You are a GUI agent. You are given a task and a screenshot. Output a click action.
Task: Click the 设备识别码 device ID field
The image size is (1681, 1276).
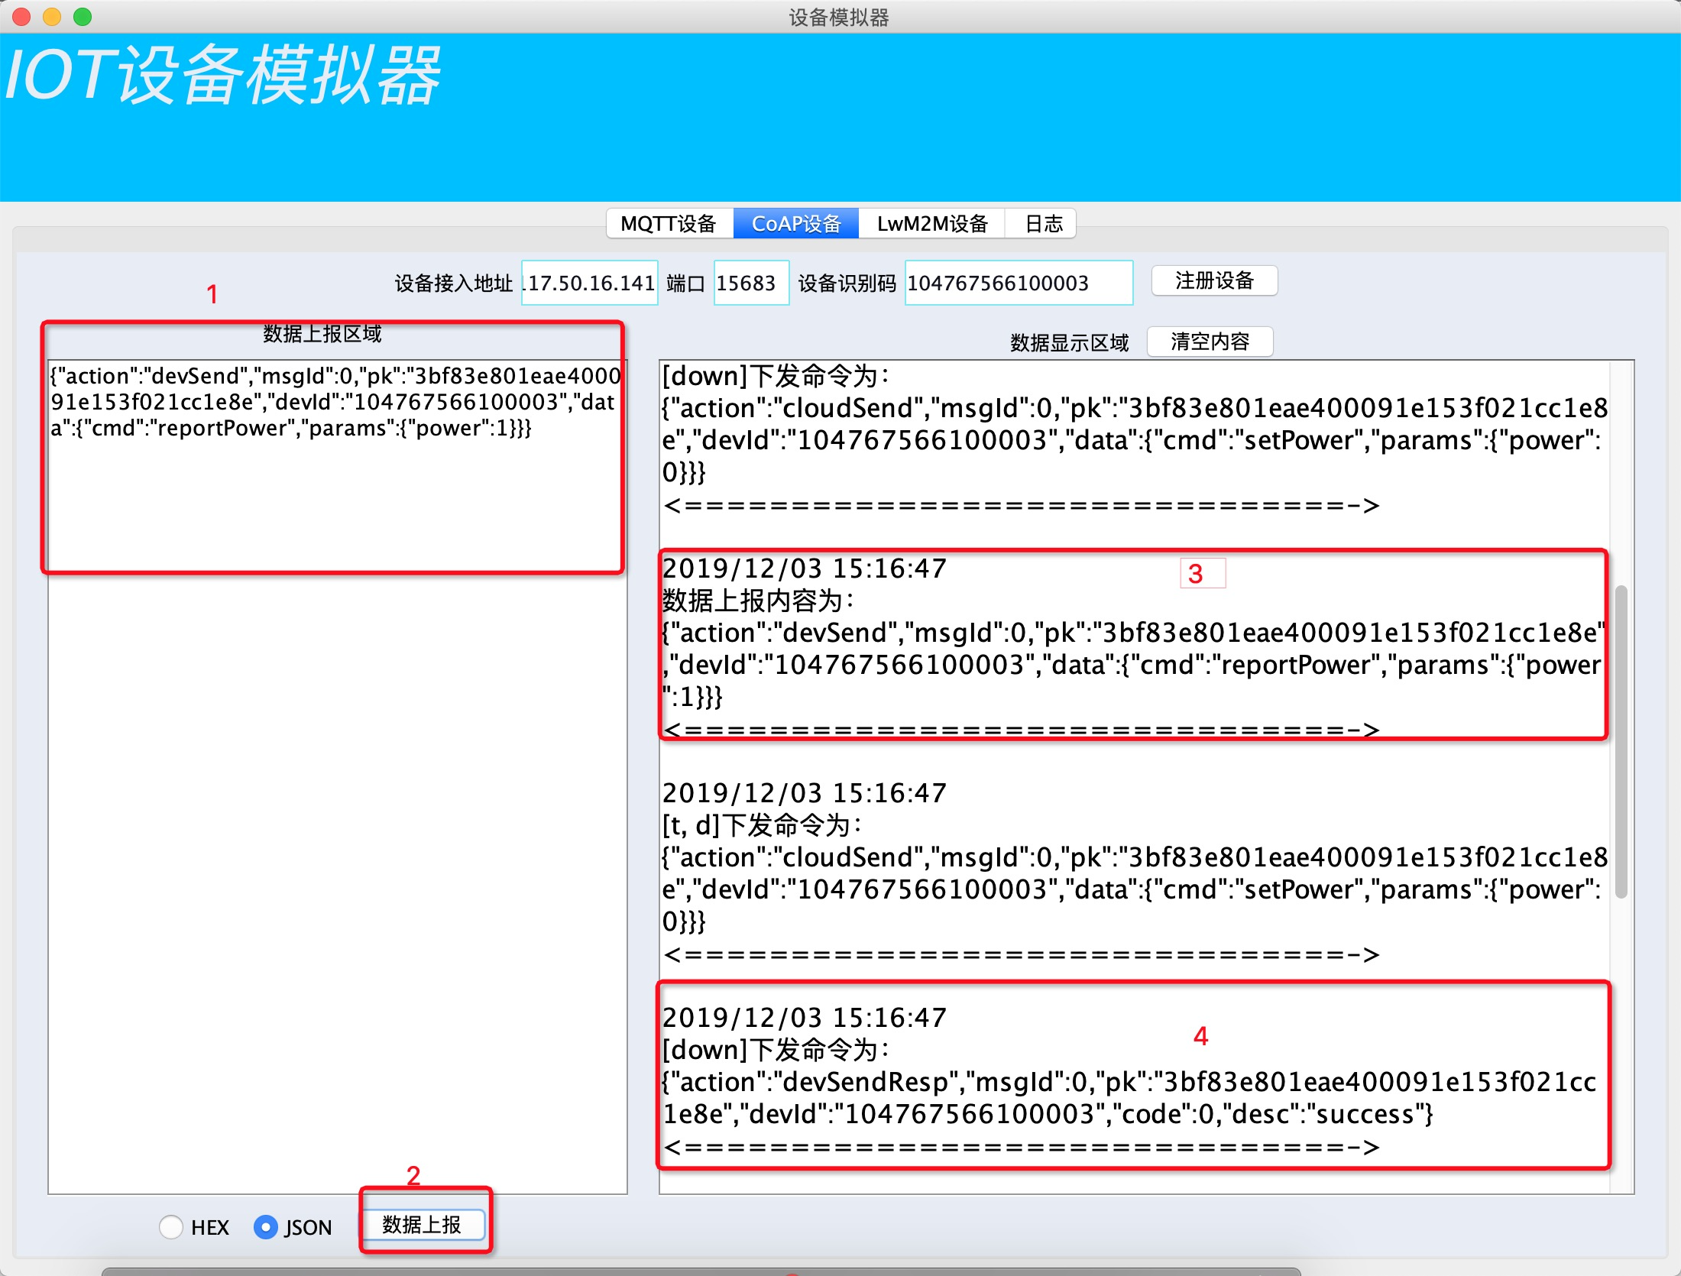click(x=1018, y=283)
